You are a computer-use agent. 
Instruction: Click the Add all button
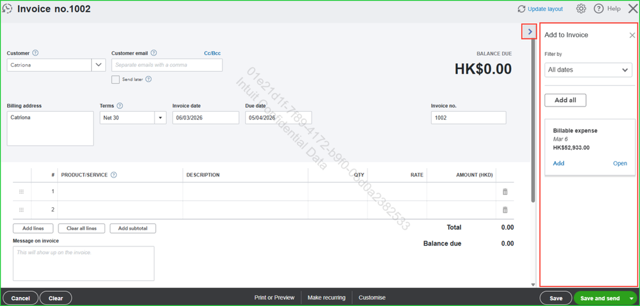pyautogui.click(x=566, y=100)
